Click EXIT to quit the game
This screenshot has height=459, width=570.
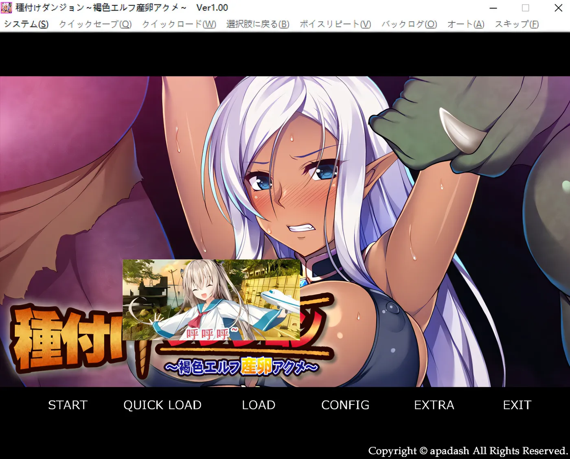click(x=517, y=405)
